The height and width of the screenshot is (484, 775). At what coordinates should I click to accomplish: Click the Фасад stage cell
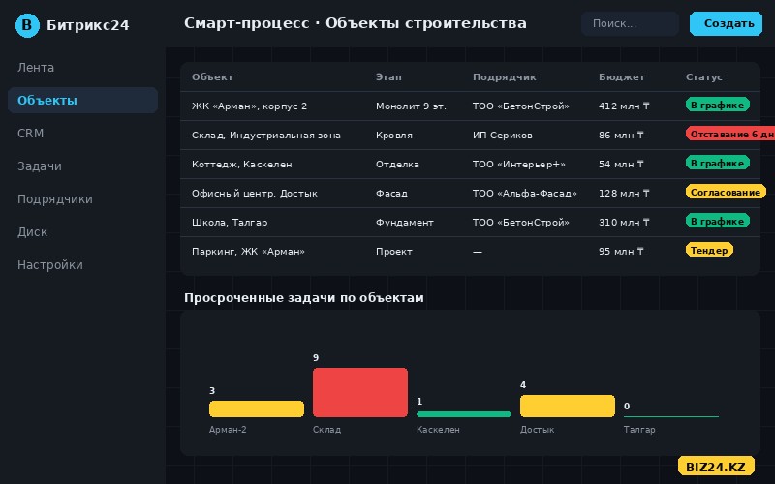(x=391, y=194)
